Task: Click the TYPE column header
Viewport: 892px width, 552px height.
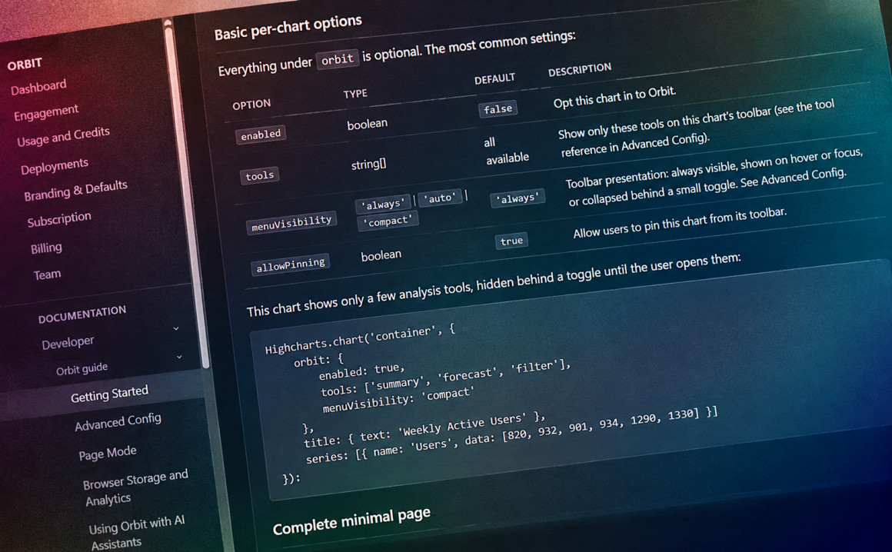Action: [355, 93]
